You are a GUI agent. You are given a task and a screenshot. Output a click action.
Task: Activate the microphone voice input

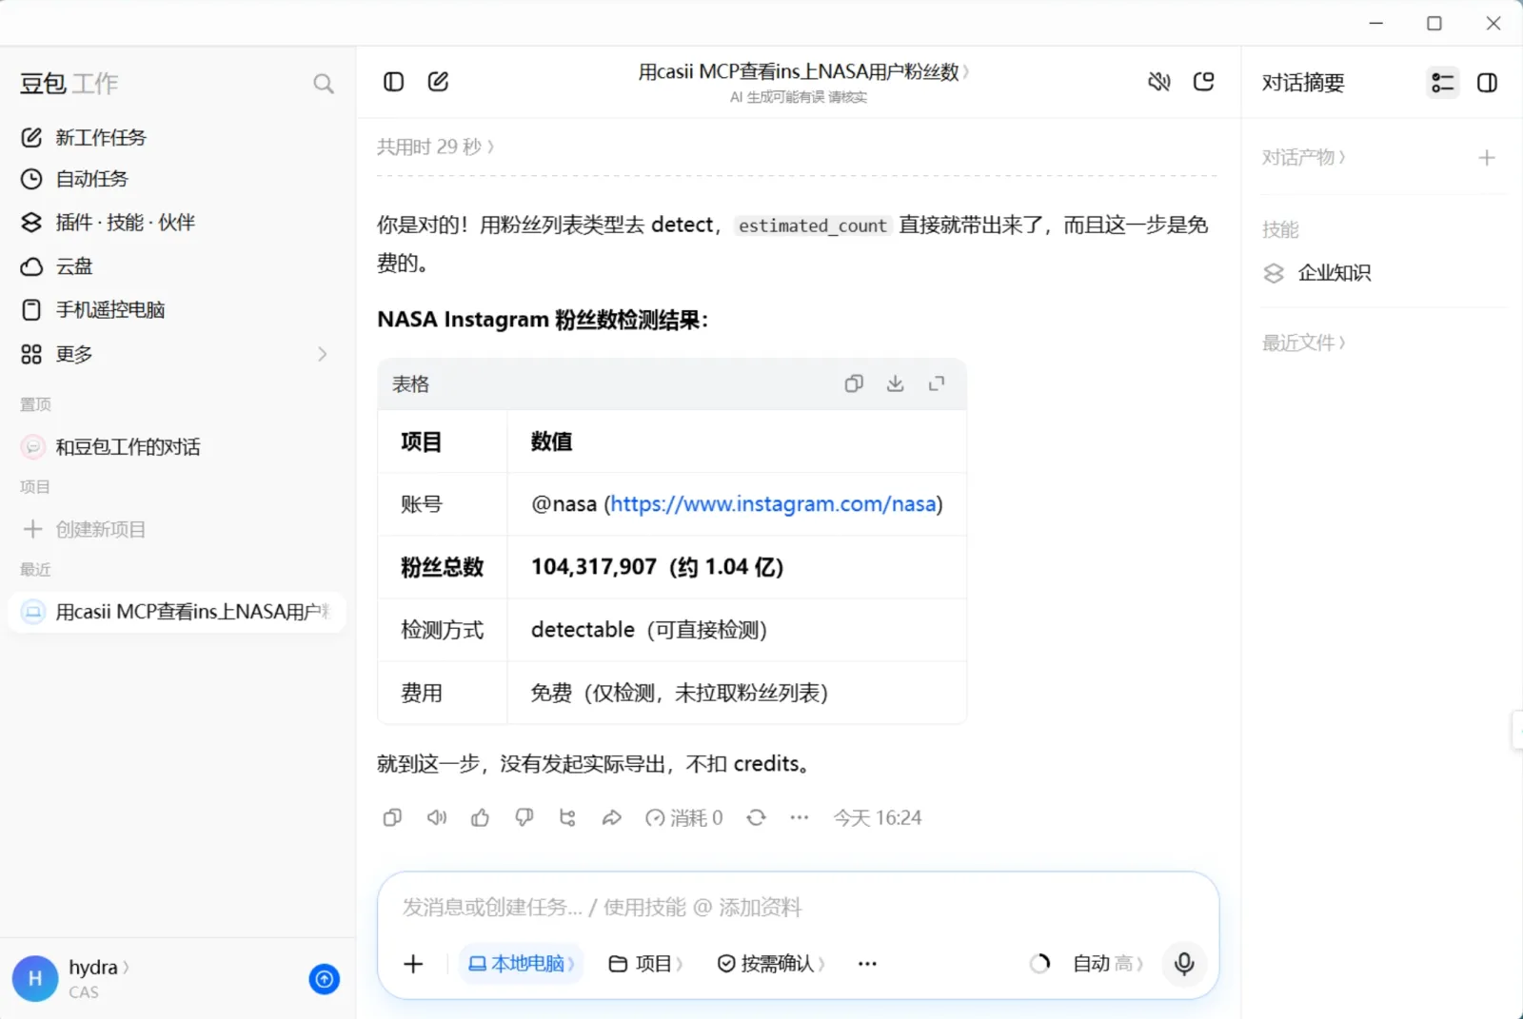(x=1184, y=964)
